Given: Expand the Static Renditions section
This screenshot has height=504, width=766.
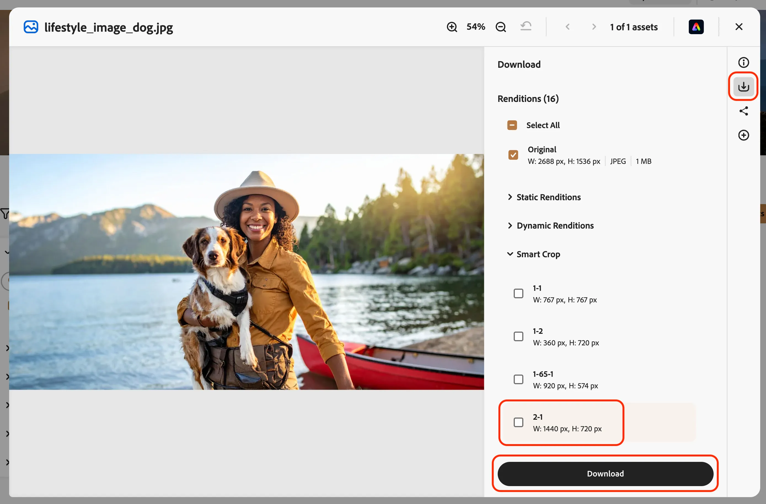Looking at the screenshot, I should coord(544,197).
